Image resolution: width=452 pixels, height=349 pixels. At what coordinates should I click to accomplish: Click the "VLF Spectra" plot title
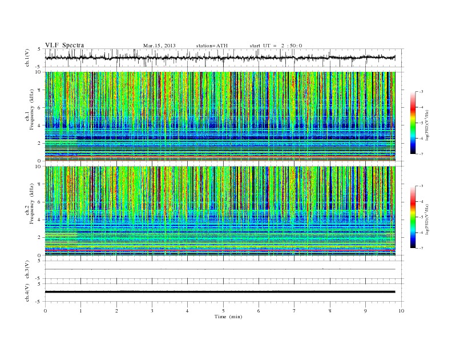tap(64, 45)
